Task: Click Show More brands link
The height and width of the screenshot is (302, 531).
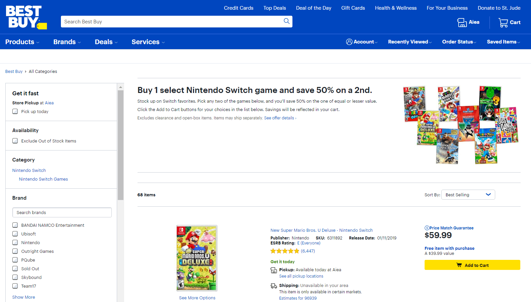Action: (x=24, y=297)
